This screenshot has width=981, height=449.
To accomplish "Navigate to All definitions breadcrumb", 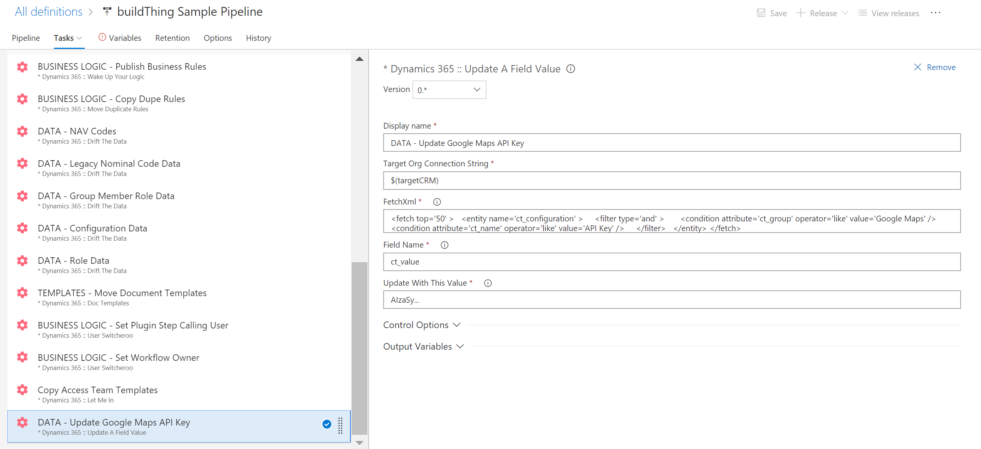I will (48, 11).
